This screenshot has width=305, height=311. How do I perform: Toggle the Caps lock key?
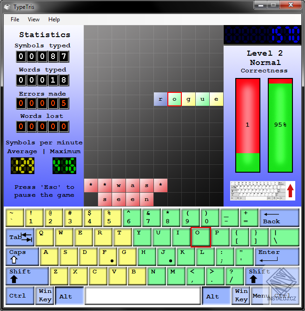(x=22, y=256)
